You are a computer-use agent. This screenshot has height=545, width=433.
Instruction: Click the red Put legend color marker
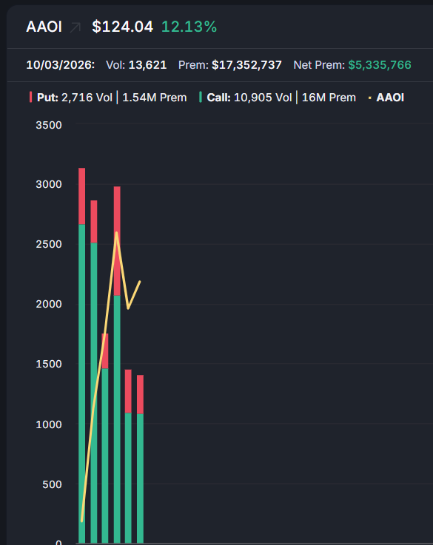30,98
